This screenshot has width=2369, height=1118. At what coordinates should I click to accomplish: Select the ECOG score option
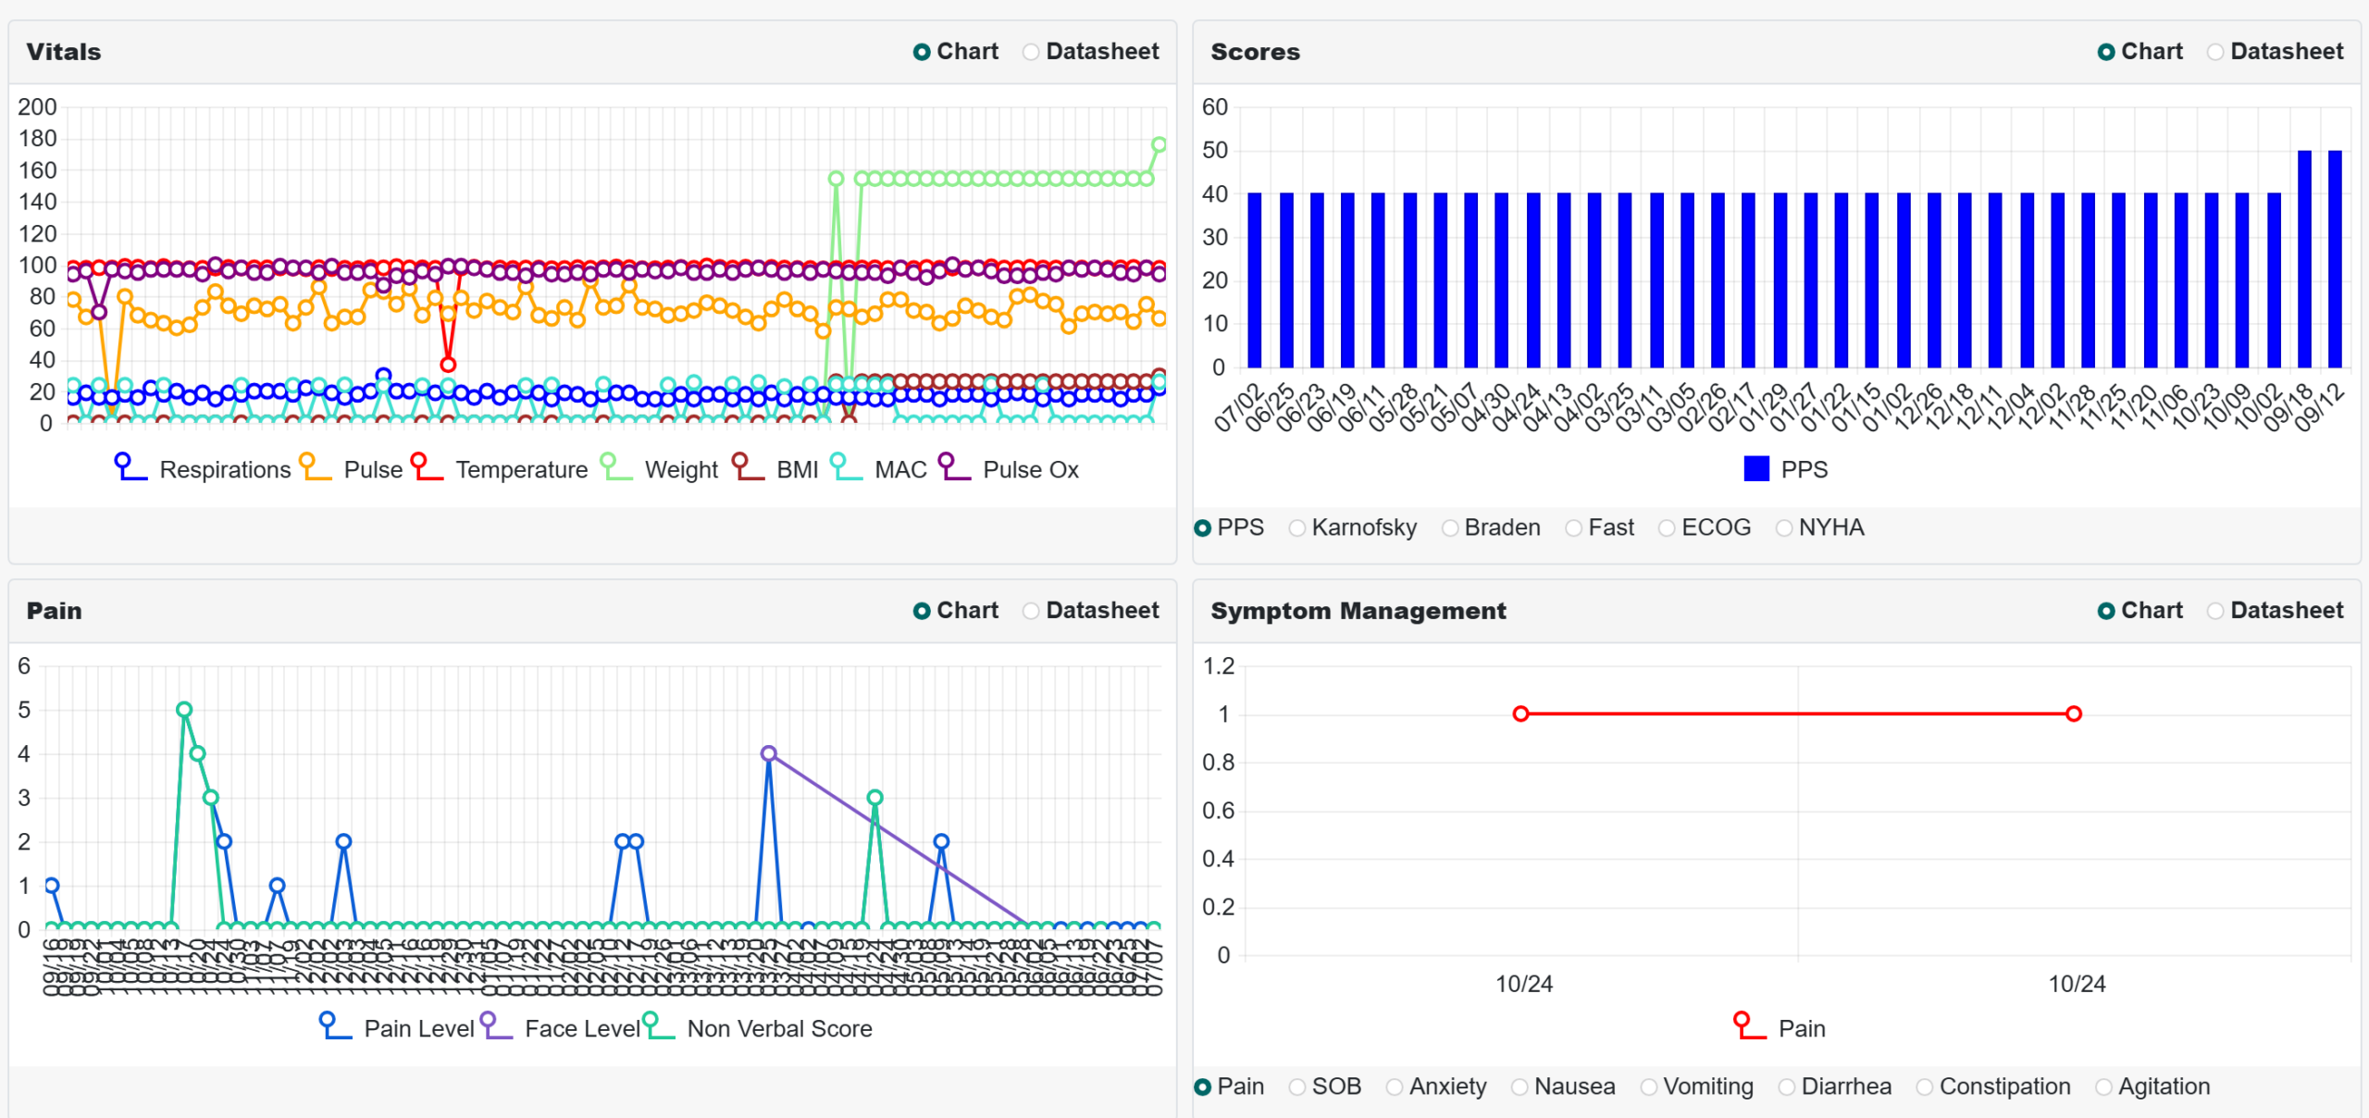click(1705, 528)
